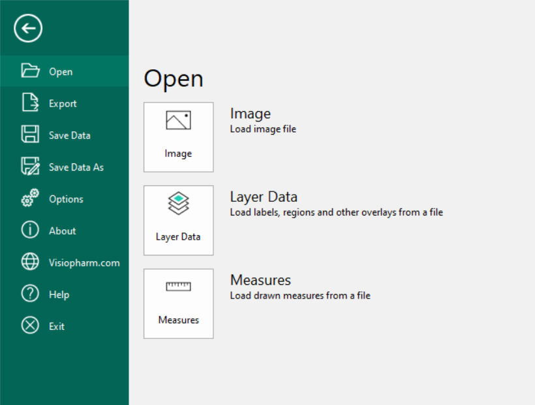
Task: Click the Export document arrow icon
Action: (x=31, y=102)
